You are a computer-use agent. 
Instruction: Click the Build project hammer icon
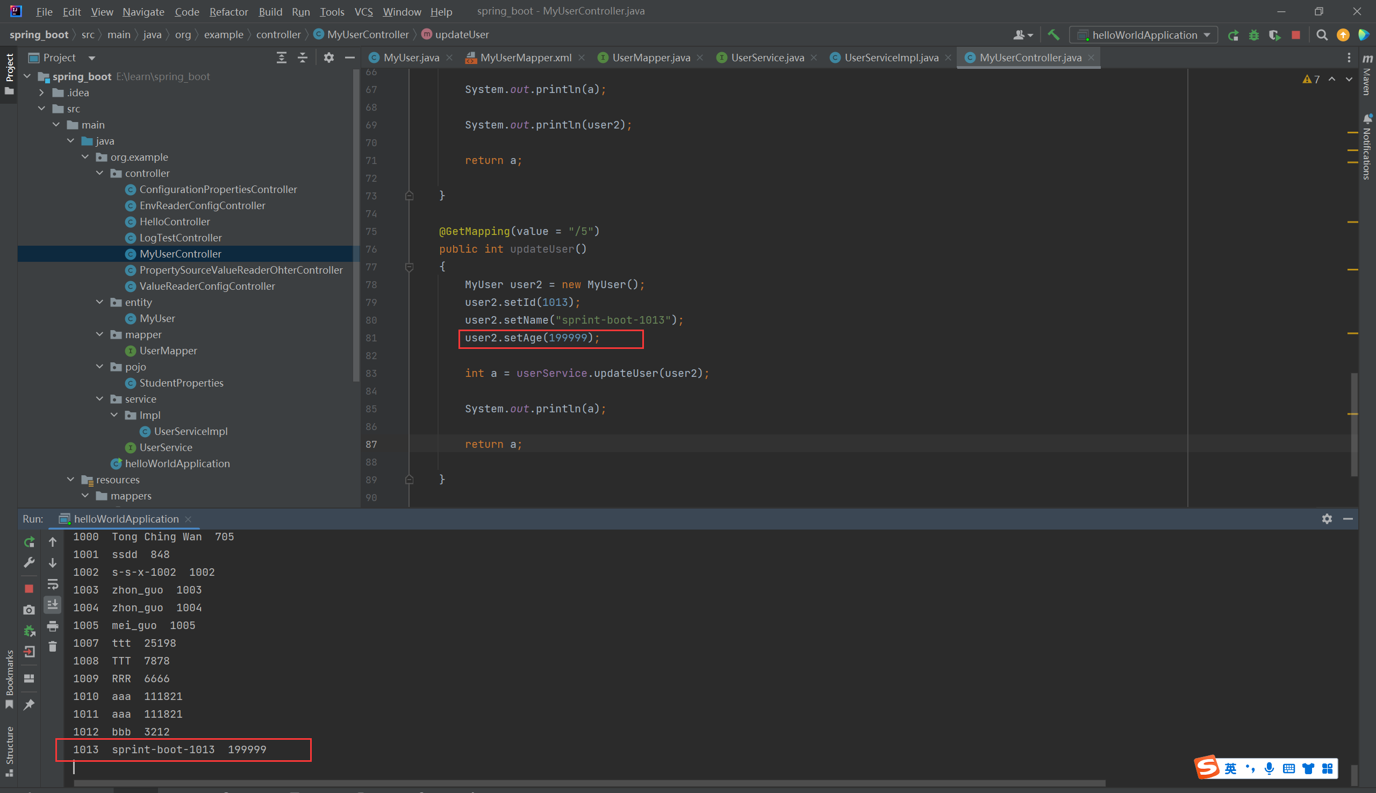point(1053,35)
